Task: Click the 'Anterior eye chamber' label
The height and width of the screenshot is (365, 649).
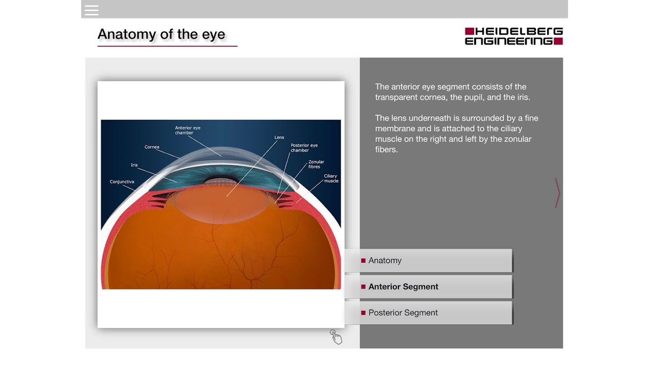Action: (188, 130)
